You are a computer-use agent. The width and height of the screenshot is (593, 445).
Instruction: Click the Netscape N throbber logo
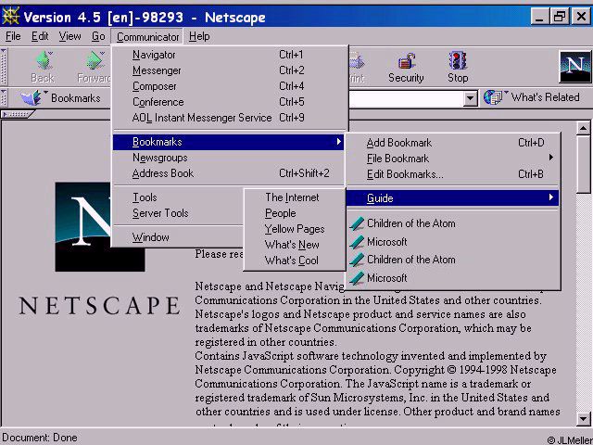574,67
